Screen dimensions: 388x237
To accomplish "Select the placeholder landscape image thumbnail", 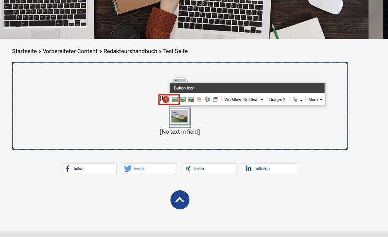I will pyautogui.click(x=180, y=117).
